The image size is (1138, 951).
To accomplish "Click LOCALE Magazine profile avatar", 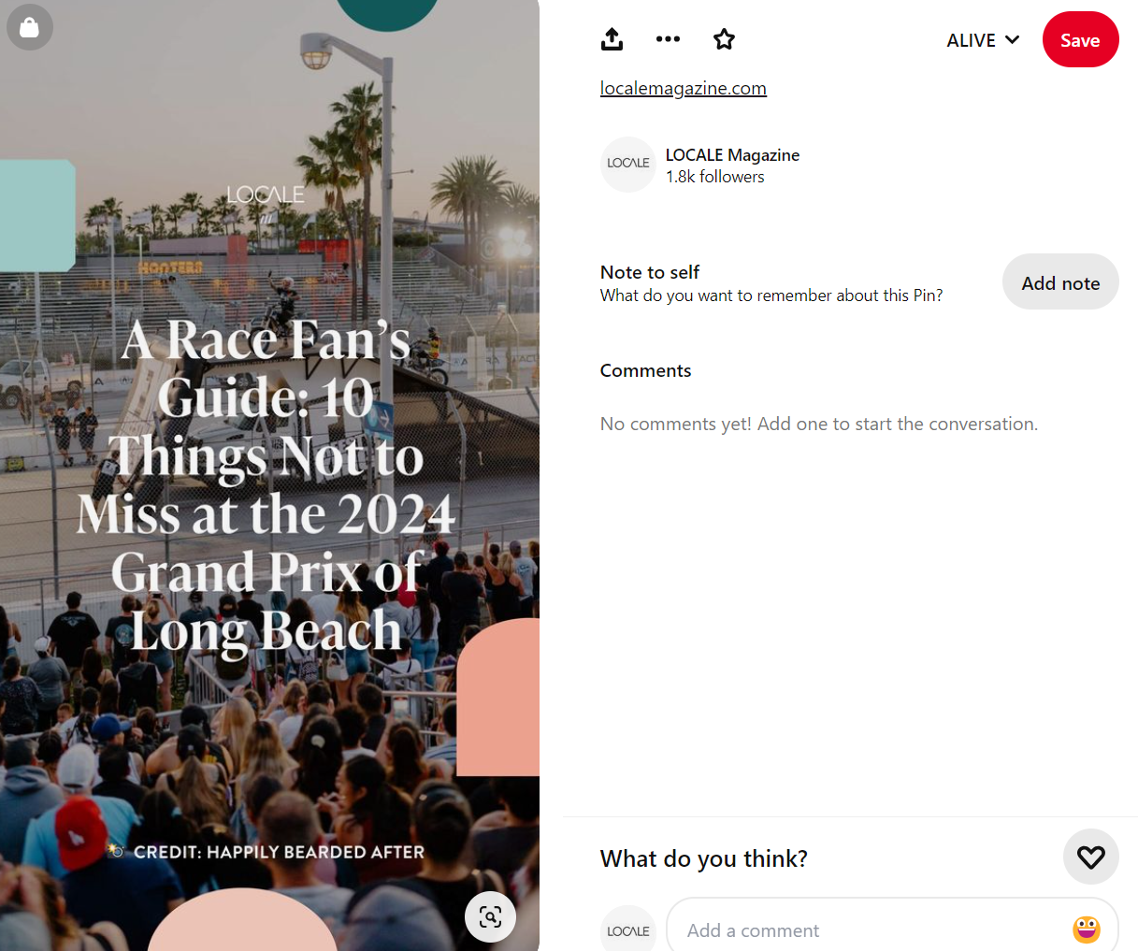I will [628, 165].
